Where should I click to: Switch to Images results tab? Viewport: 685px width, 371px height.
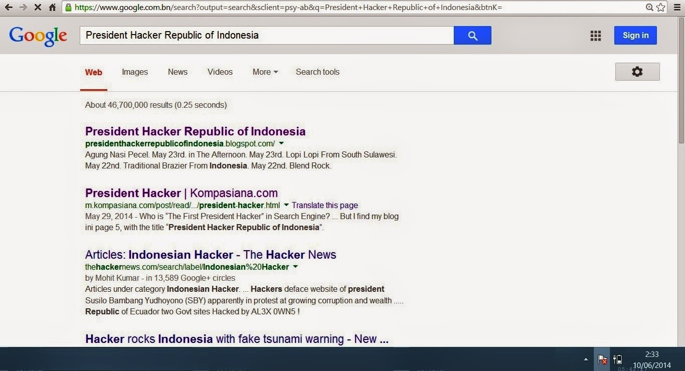135,72
